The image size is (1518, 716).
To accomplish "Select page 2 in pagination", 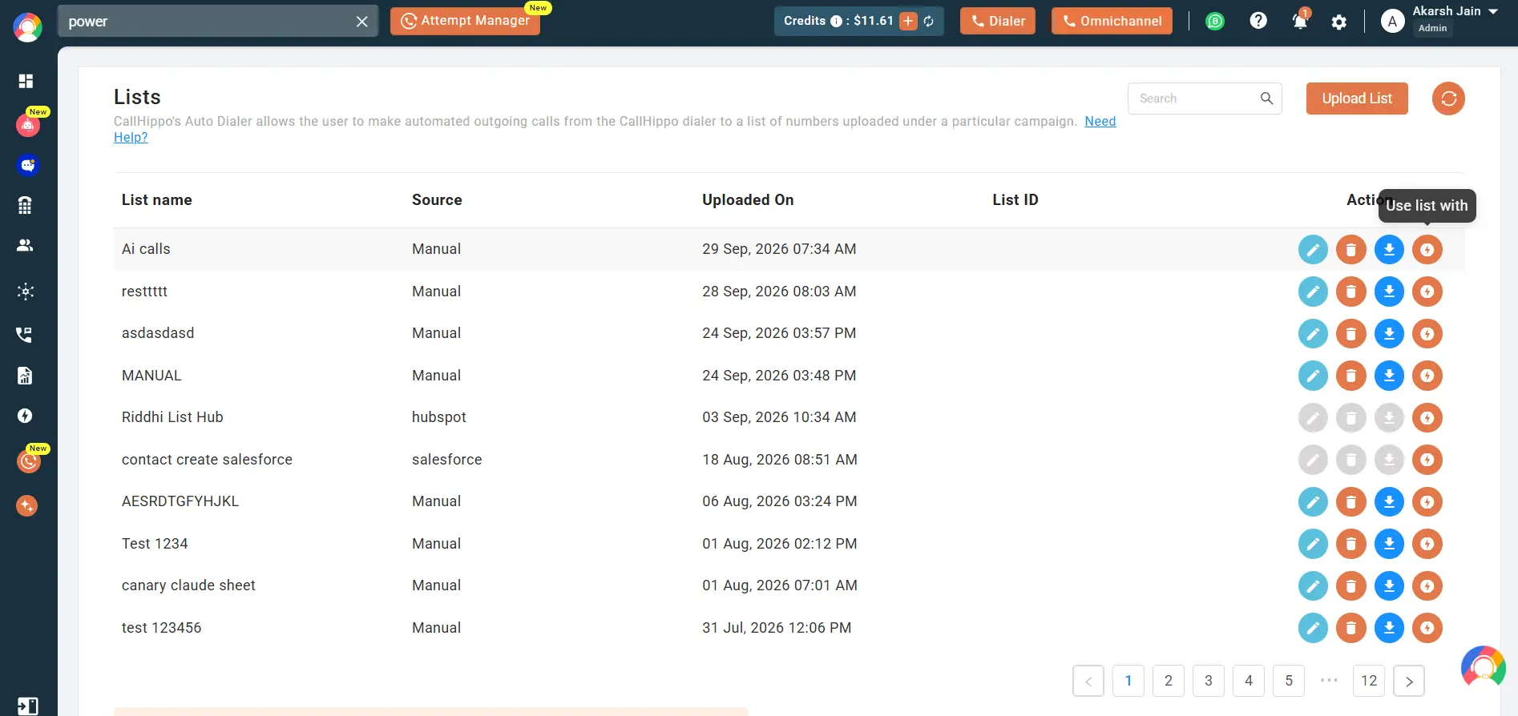I will (x=1169, y=681).
